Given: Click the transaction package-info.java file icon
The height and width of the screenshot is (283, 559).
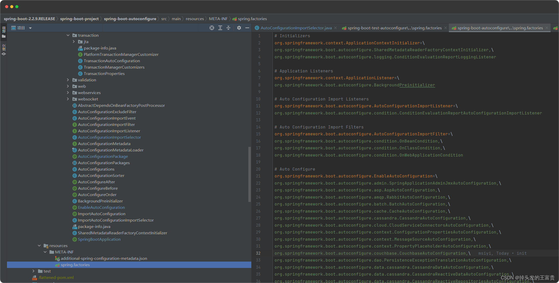Looking at the screenshot, I should pyautogui.click(x=80, y=48).
